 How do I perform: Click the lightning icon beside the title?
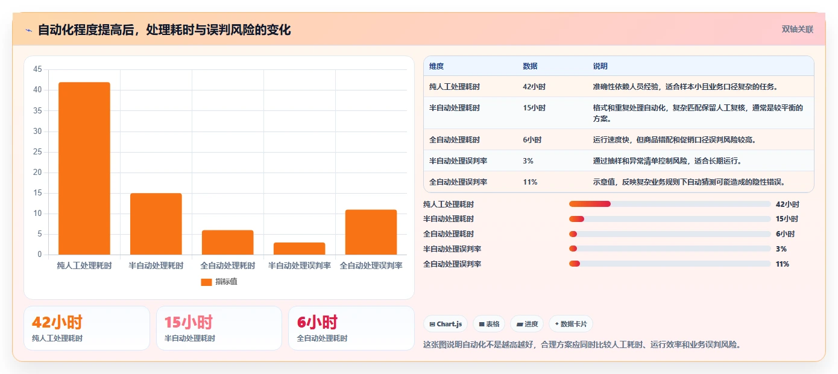[28, 30]
